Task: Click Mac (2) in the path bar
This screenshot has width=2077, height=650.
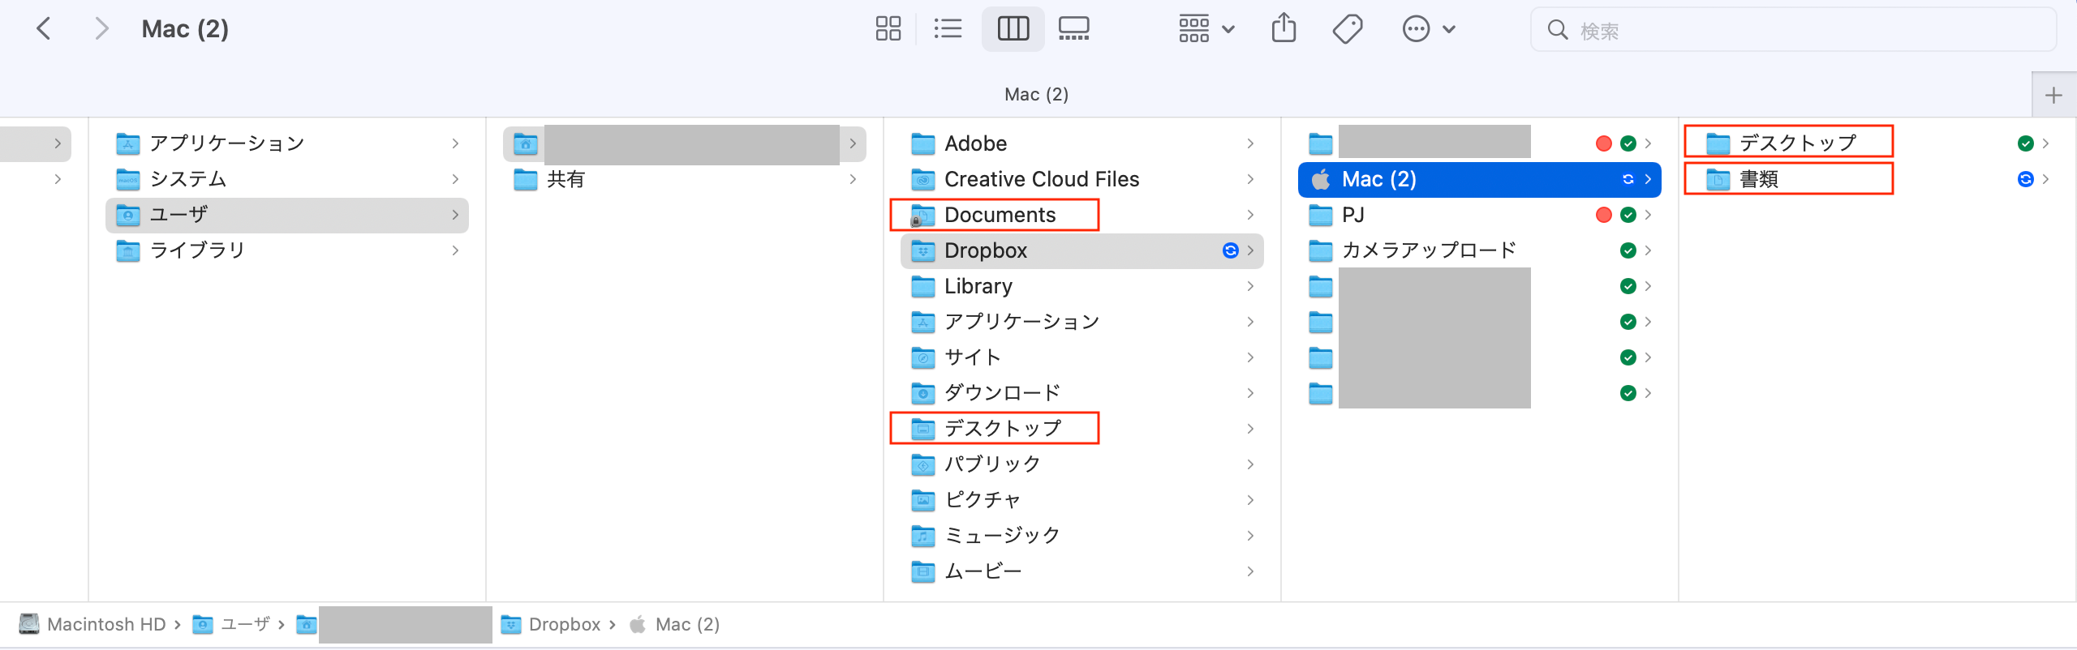Action: coord(687,624)
